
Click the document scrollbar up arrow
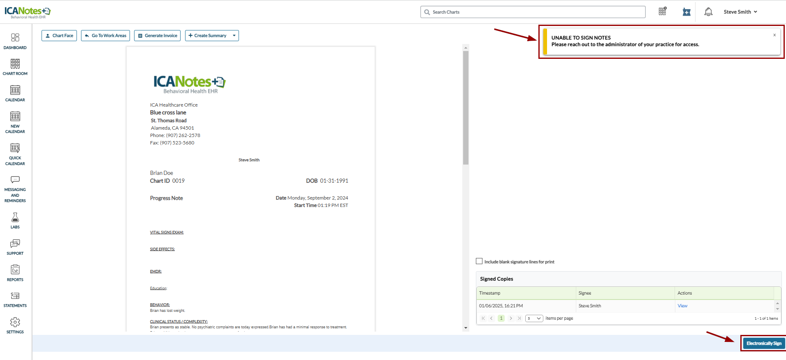pos(466,48)
